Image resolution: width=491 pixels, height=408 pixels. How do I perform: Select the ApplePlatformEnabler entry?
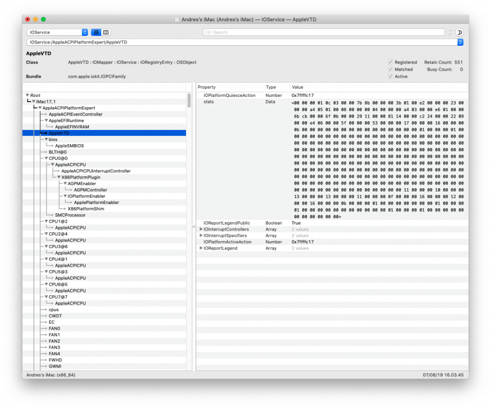coord(96,202)
